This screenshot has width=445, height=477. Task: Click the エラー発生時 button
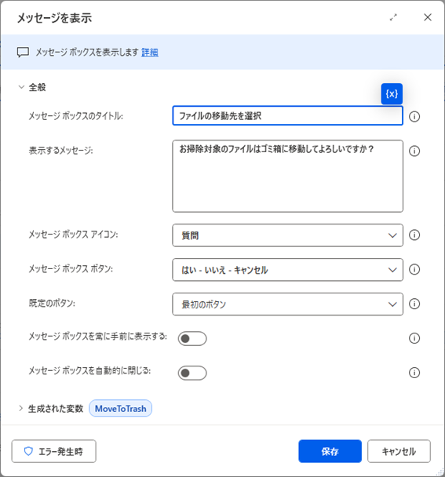click(54, 451)
